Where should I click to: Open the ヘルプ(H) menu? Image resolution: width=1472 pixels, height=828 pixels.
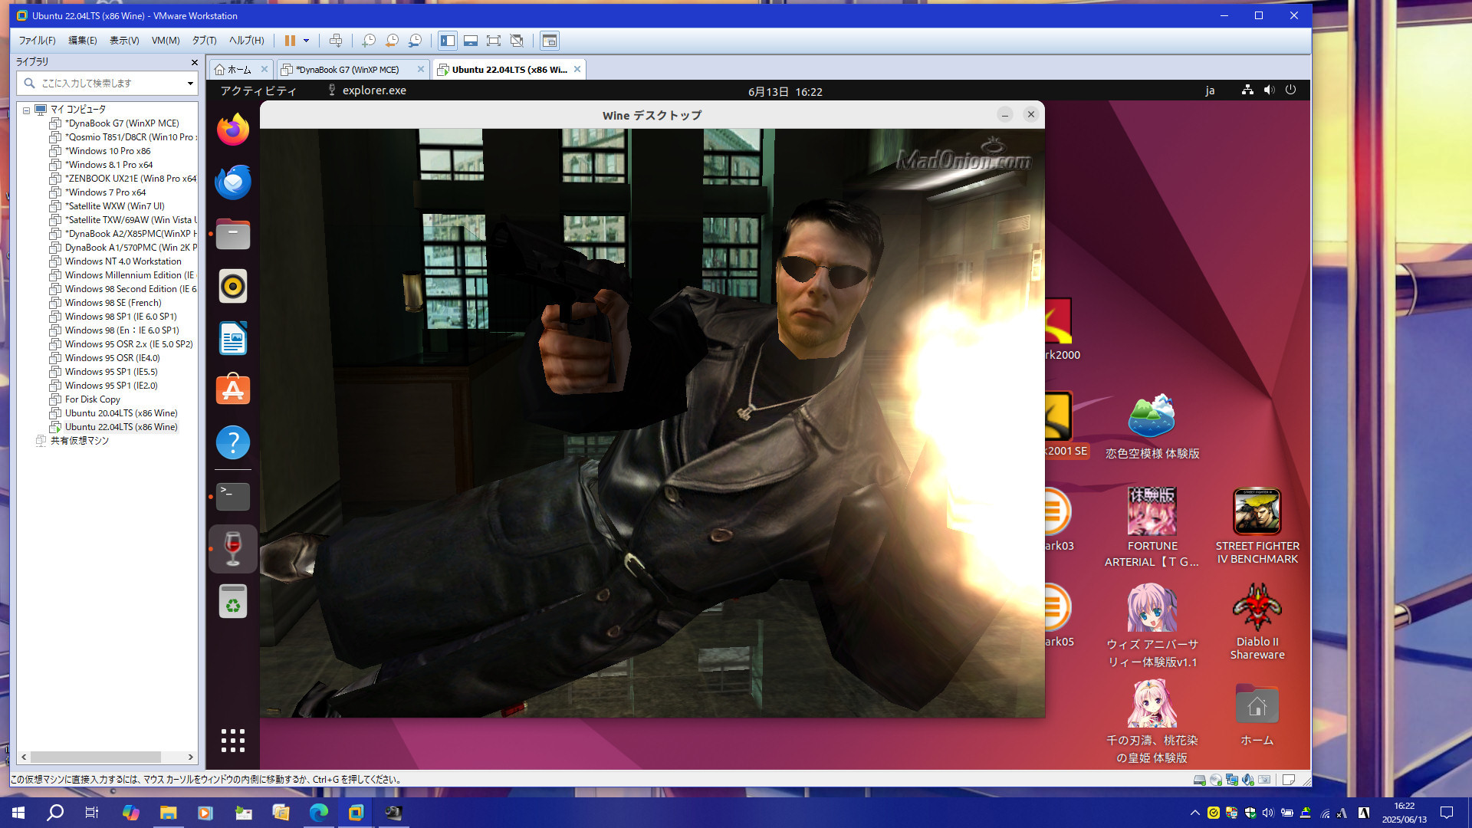246,41
